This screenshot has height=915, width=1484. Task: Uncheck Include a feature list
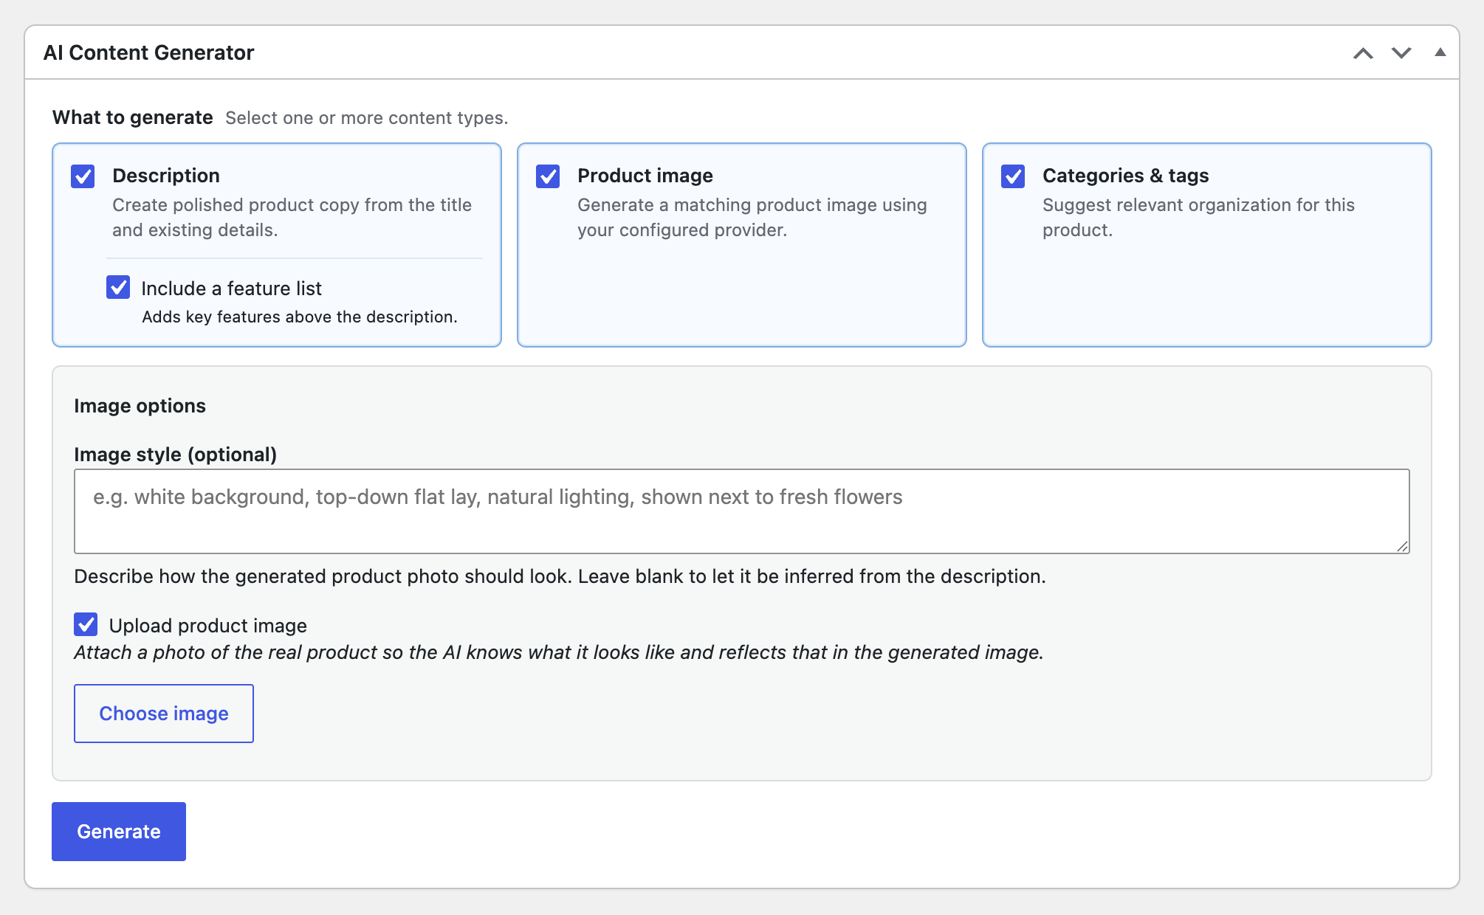[x=118, y=287]
